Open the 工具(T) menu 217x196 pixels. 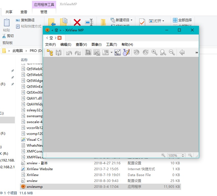click(111, 45)
